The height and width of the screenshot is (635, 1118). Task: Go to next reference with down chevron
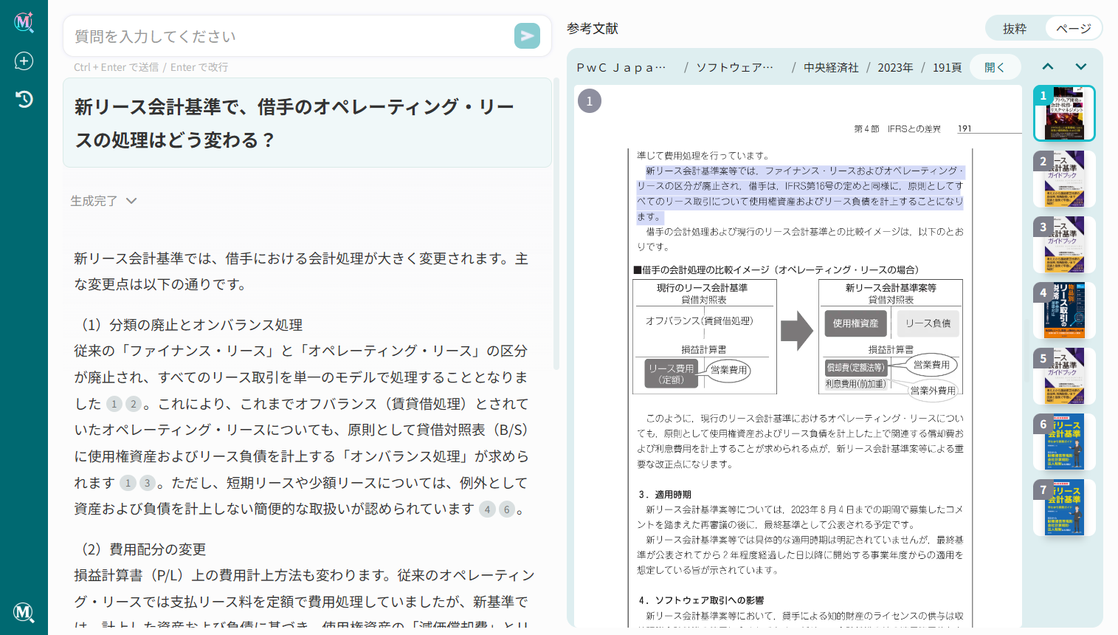[1081, 66]
